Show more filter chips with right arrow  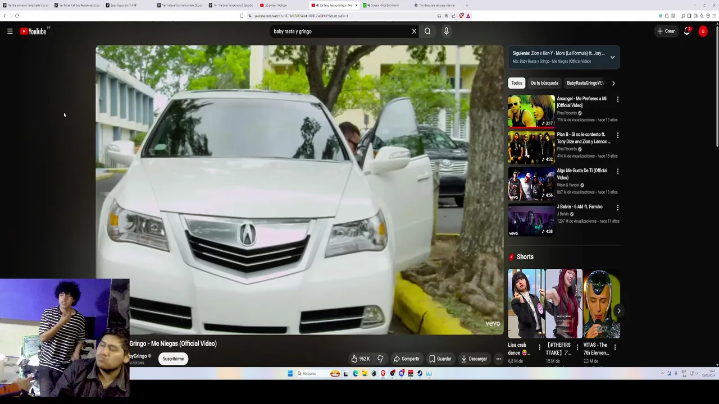[613, 83]
